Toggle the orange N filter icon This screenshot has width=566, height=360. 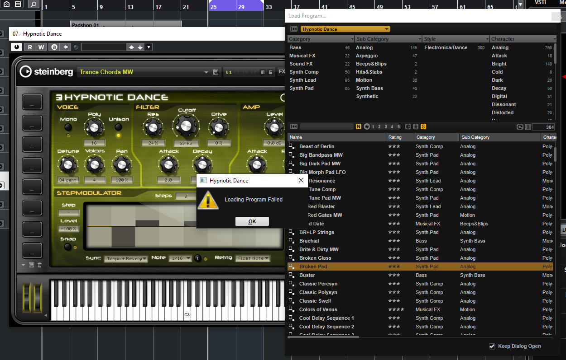[x=359, y=126]
